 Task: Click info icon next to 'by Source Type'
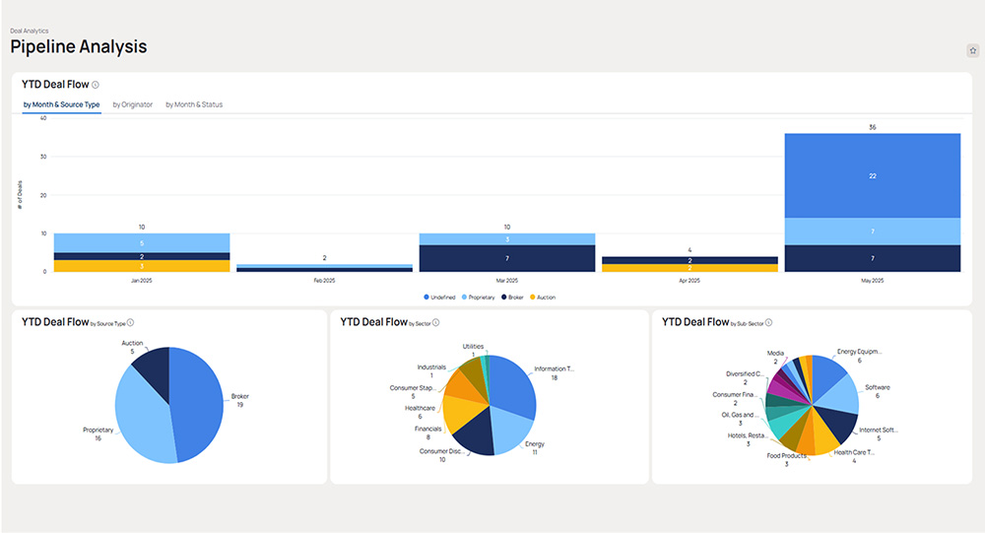point(130,322)
